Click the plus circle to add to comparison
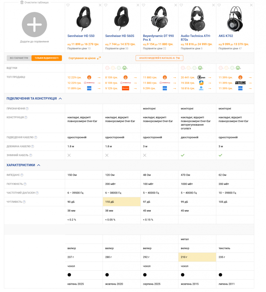Viewport: 266px width, 292px height. (x=34, y=25)
